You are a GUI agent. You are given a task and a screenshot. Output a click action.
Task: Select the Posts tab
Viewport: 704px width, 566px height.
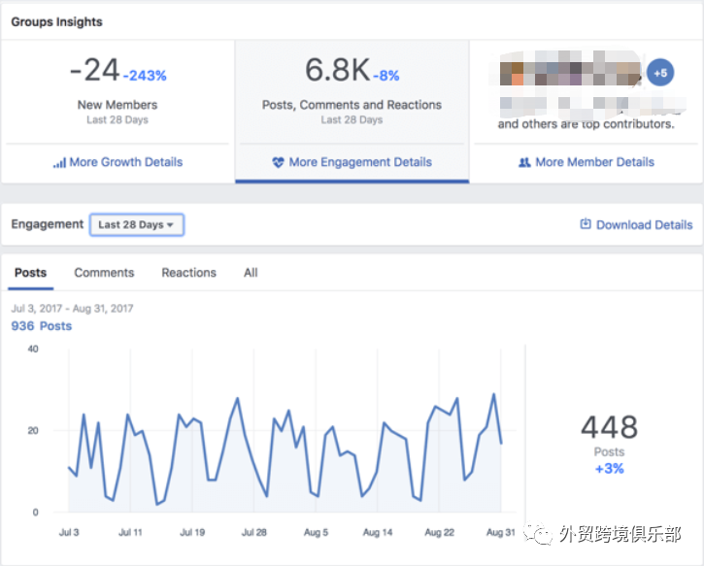[x=30, y=273]
